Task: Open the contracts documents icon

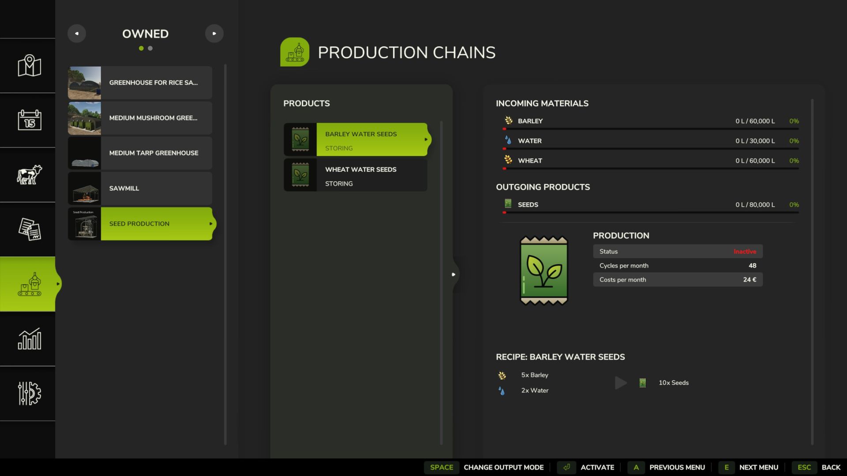Action: pos(29,229)
